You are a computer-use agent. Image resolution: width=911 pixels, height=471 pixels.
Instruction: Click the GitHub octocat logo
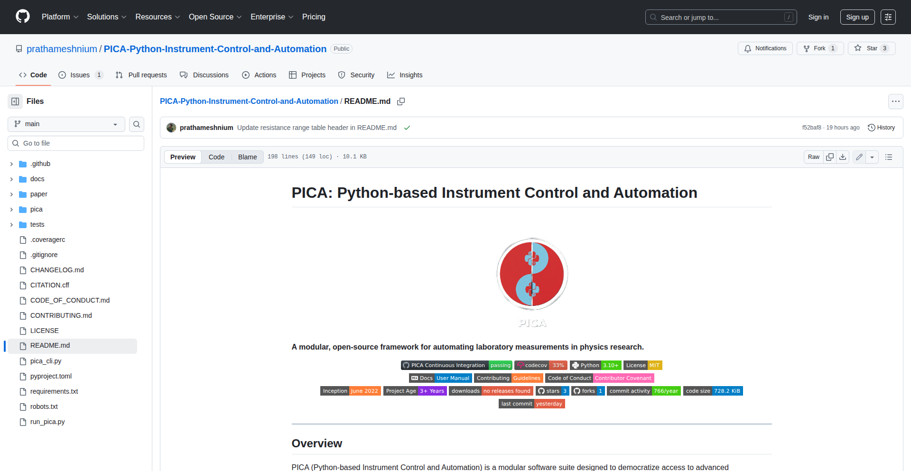[22, 17]
